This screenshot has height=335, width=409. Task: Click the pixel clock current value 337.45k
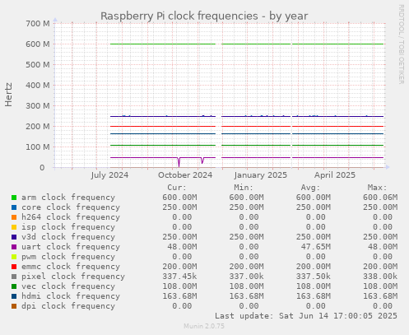[x=179, y=277]
